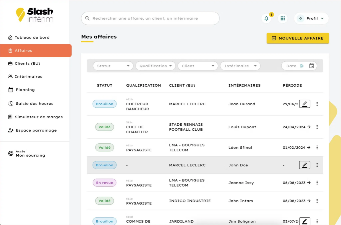Click the name Léon Sfinal
Image resolution: width=341 pixels, height=225 pixels.
point(240,147)
